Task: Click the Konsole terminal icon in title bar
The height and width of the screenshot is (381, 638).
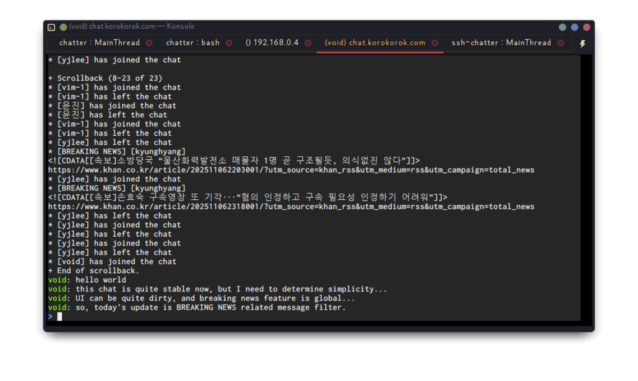Action: point(52,27)
